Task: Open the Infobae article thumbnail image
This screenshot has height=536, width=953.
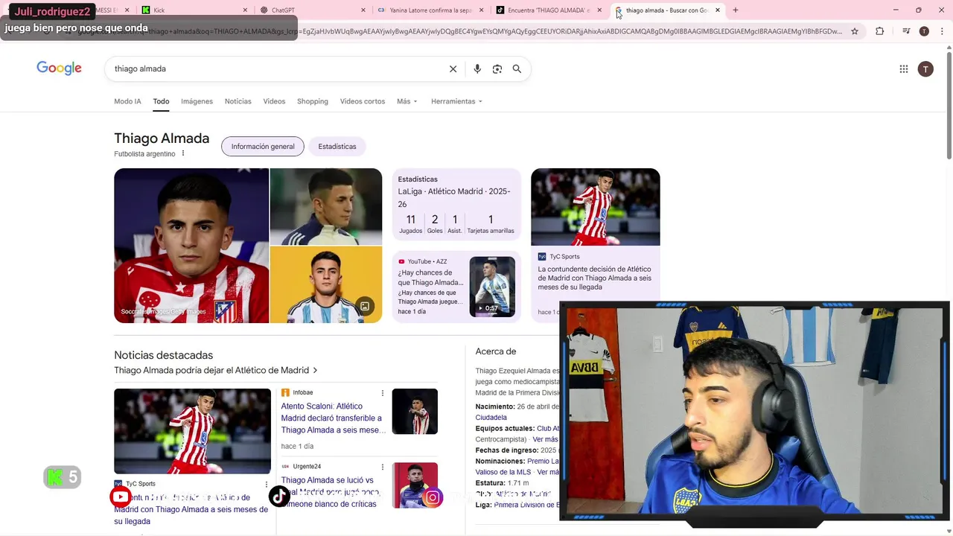Action: pos(415,412)
